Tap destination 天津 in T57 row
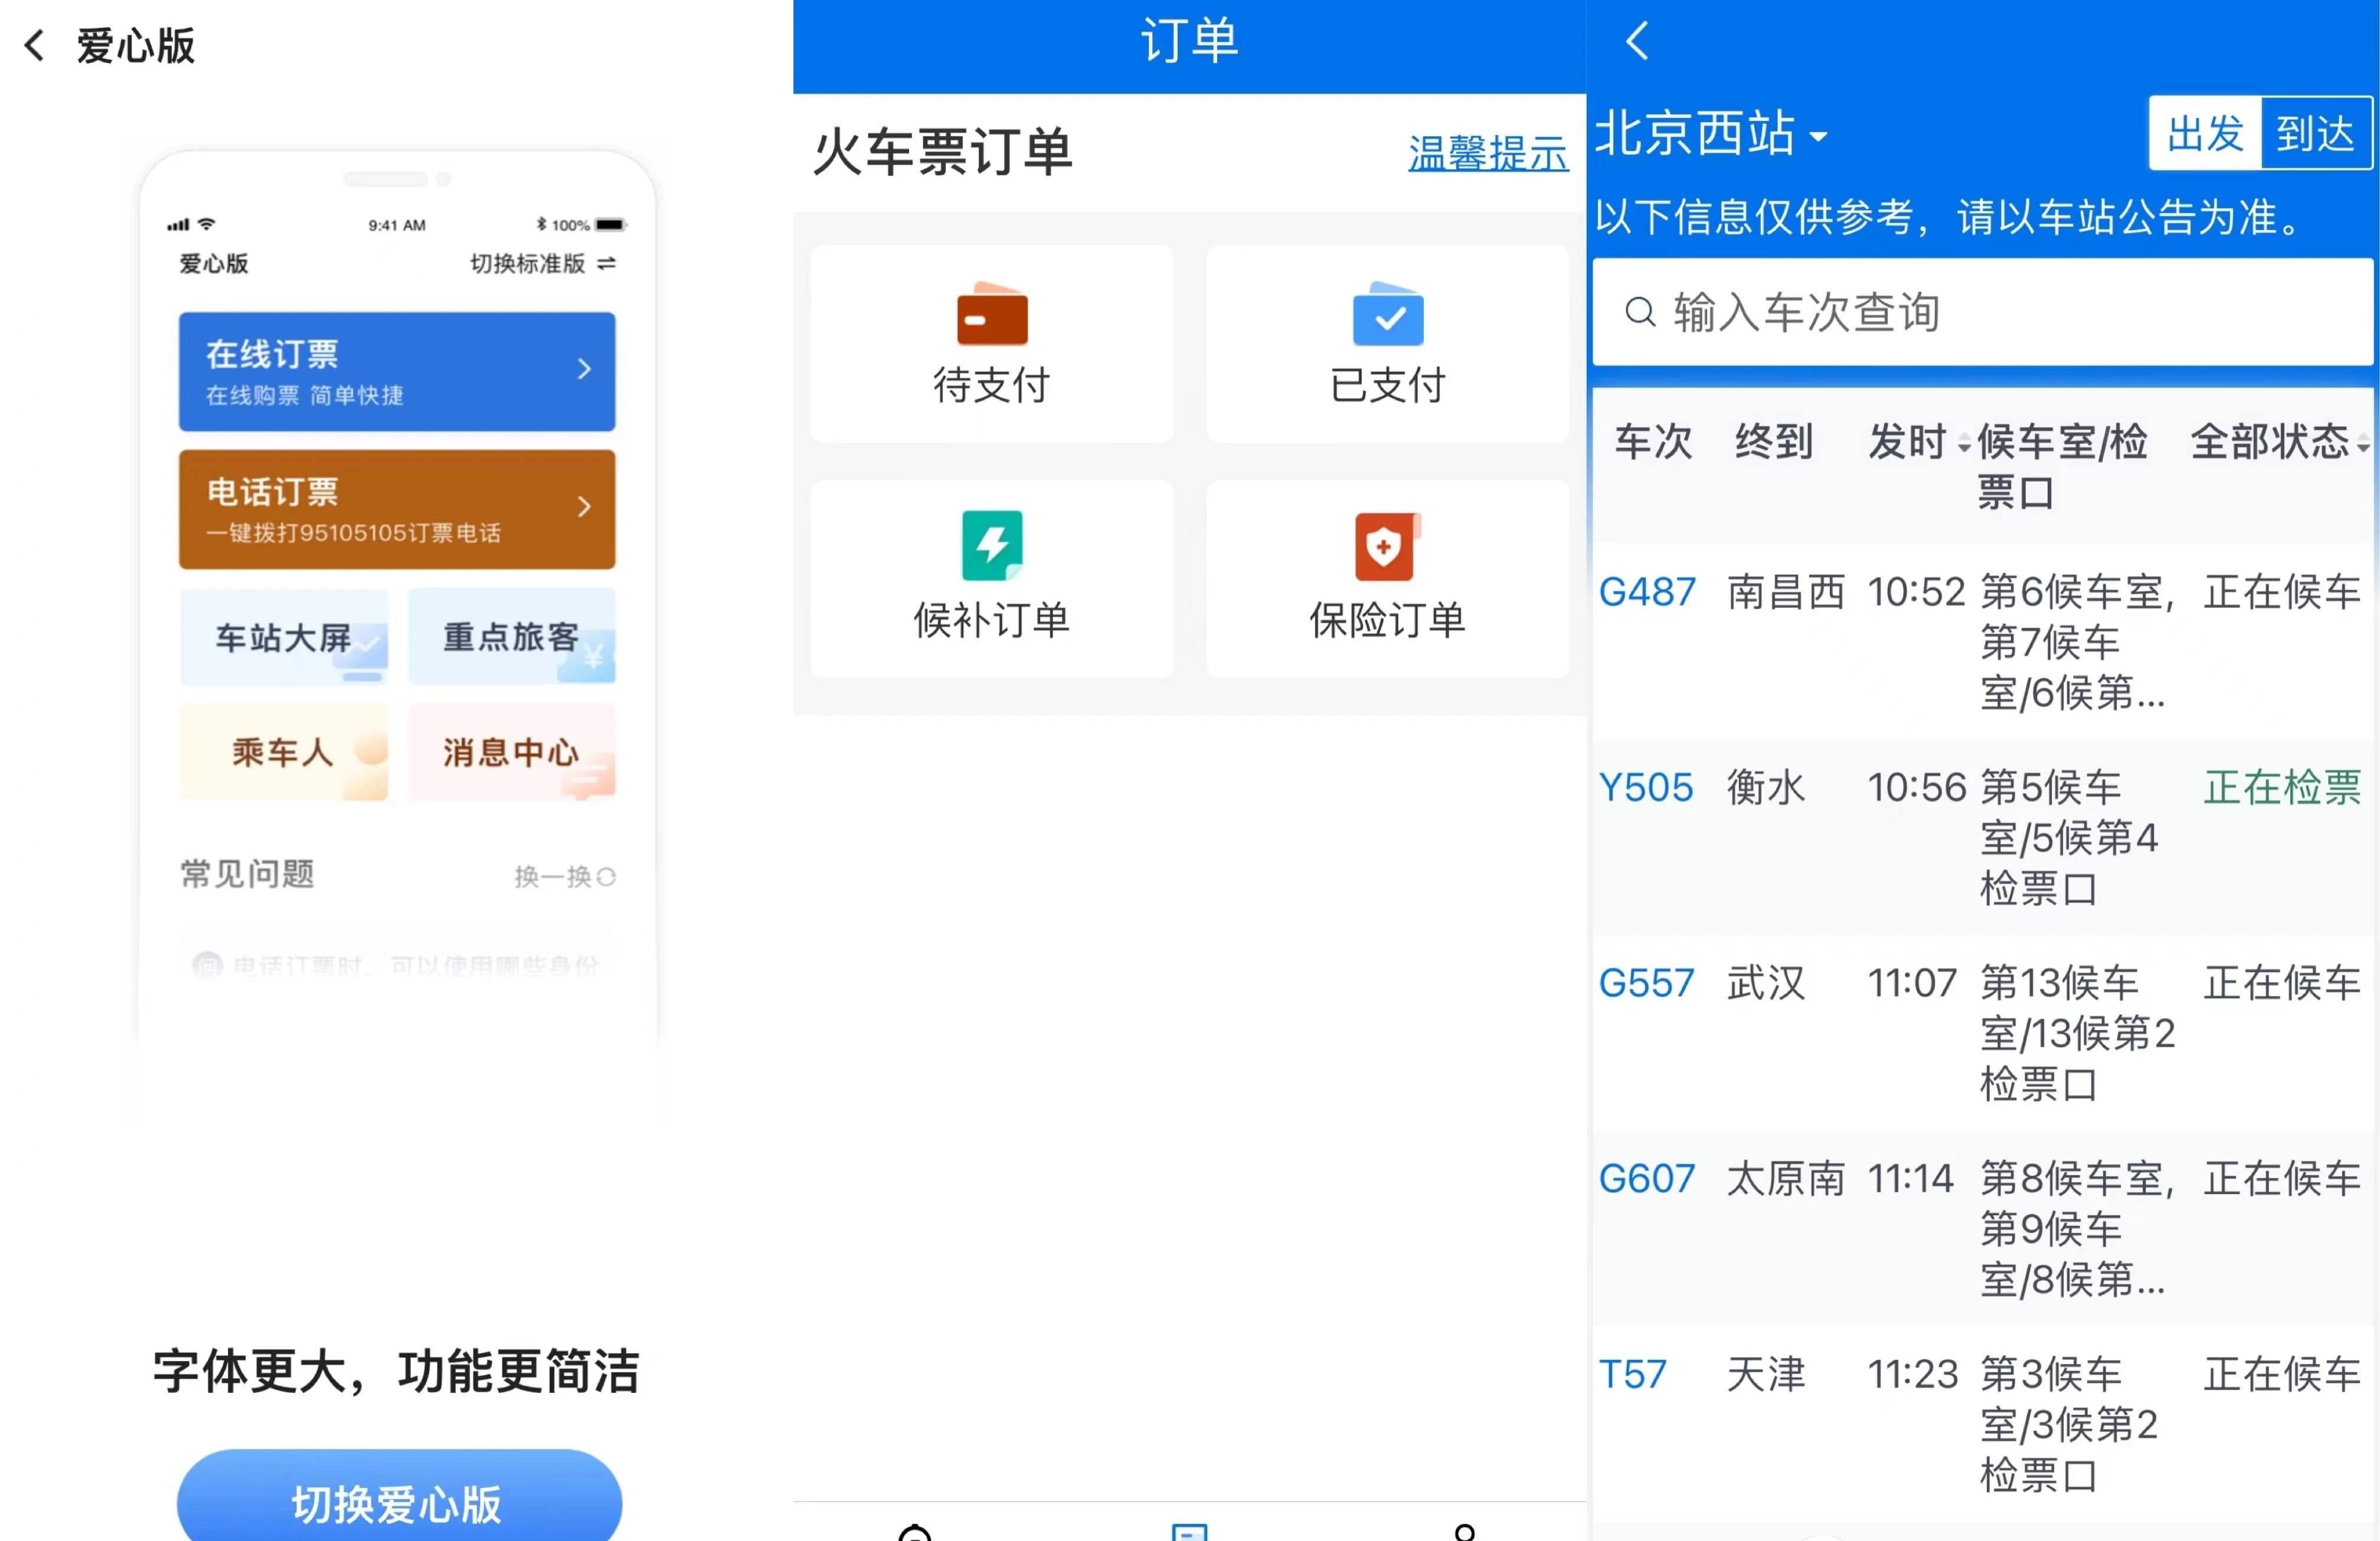The width and height of the screenshot is (2380, 1541). click(1766, 1374)
